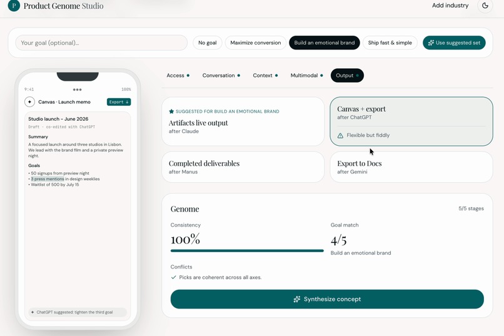Click the ChatGPT suggested tighten third goal chip
504x336 pixels.
[78, 312]
